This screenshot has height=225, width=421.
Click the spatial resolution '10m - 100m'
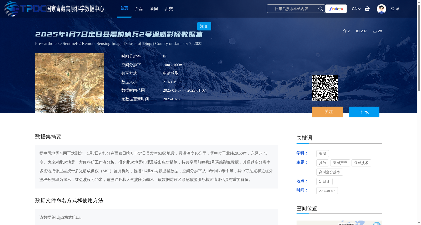(173, 65)
